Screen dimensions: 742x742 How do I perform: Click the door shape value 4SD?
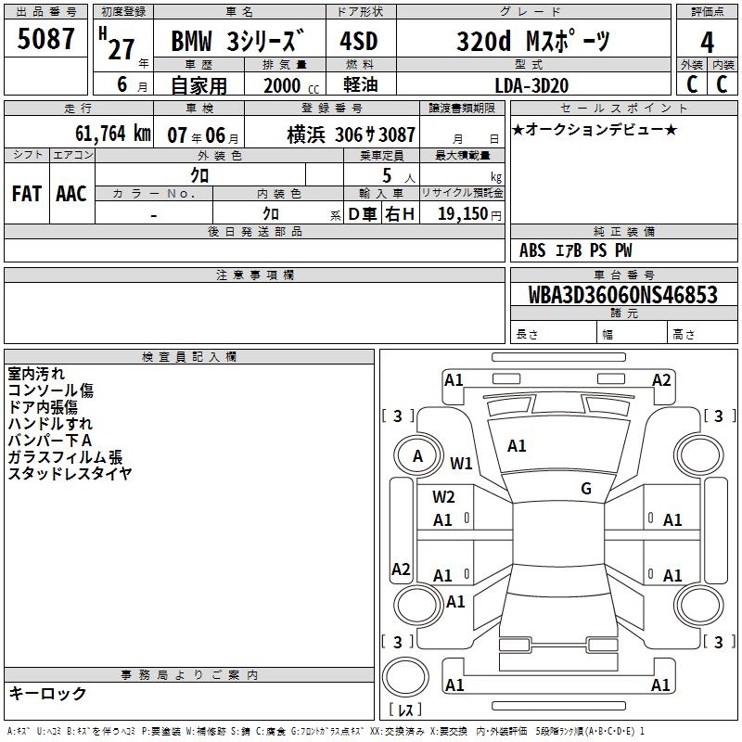point(359,41)
